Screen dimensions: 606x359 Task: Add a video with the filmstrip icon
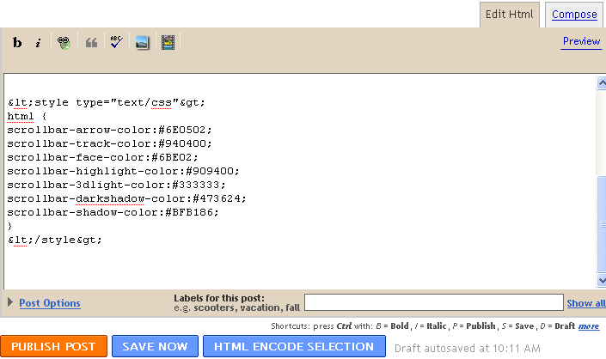168,42
